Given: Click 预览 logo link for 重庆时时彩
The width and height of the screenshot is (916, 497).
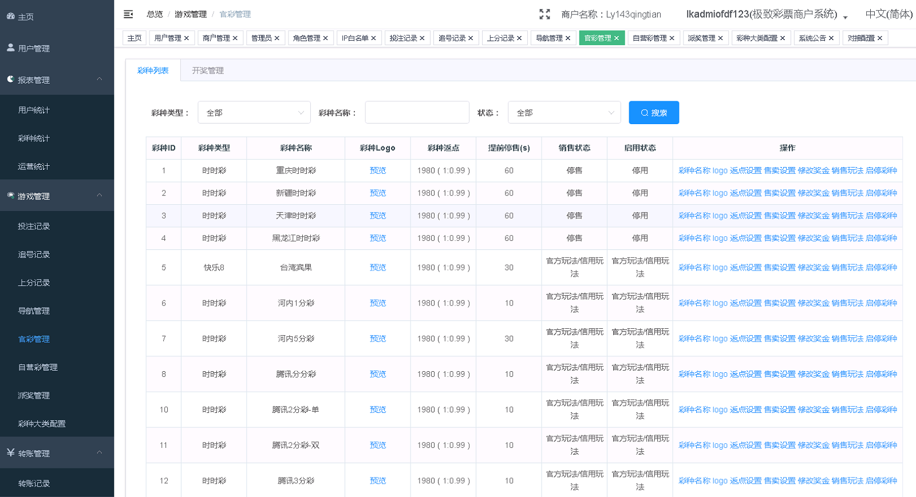Looking at the screenshot, I should click(x=377, y=170).
